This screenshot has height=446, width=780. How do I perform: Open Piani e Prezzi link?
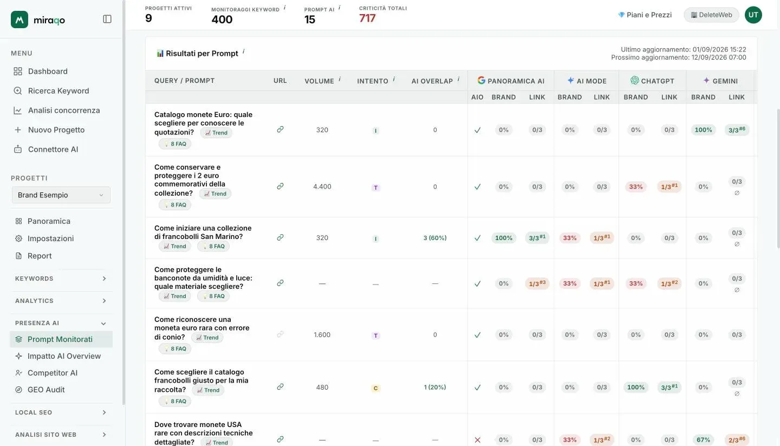tap(645, 15)
